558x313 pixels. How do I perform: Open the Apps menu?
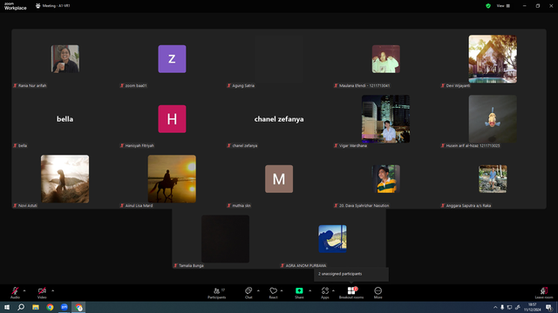click(x=325, y=292)
